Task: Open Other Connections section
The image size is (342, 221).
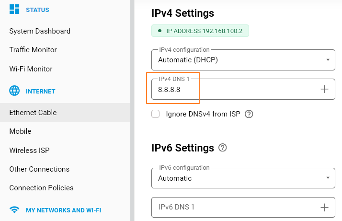Action: coord(39,169)
